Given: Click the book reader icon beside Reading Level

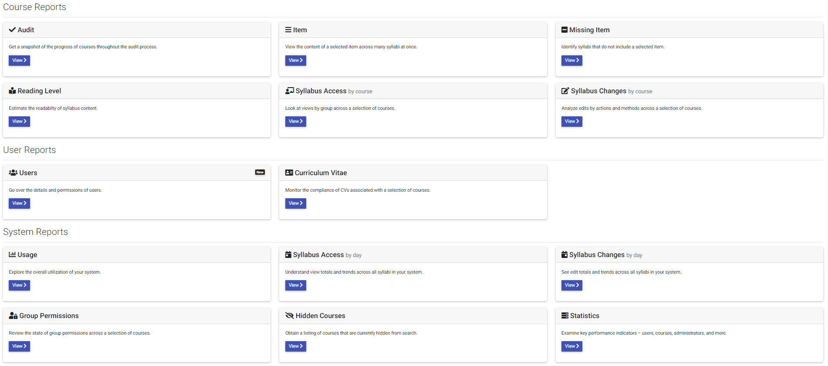Looking at the screenshot, I should tap(12, 91).
